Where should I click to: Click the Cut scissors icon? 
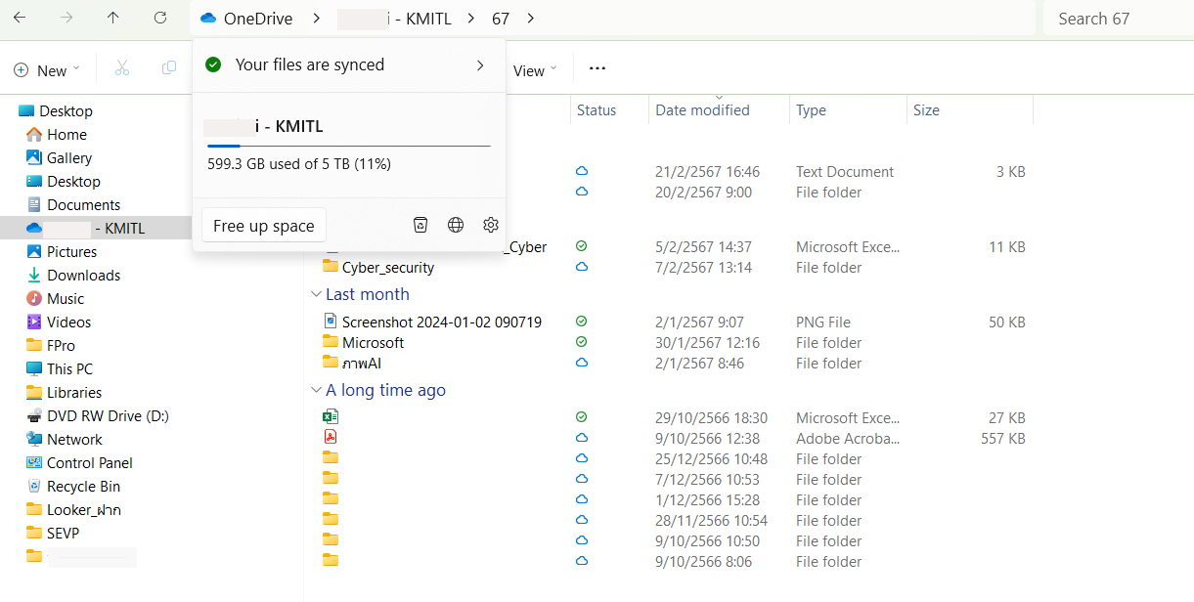pos(122,68)
